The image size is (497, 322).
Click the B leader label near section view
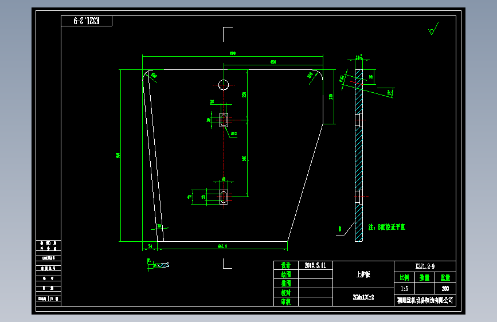pyautogui.click(x=340, y=229)
